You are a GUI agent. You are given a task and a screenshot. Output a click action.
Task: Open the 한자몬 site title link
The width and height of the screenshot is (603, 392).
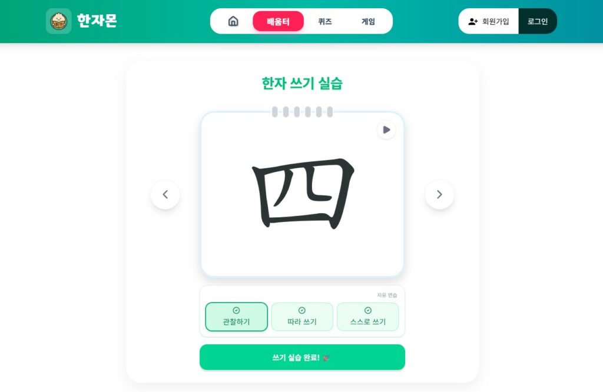(97, 21)
